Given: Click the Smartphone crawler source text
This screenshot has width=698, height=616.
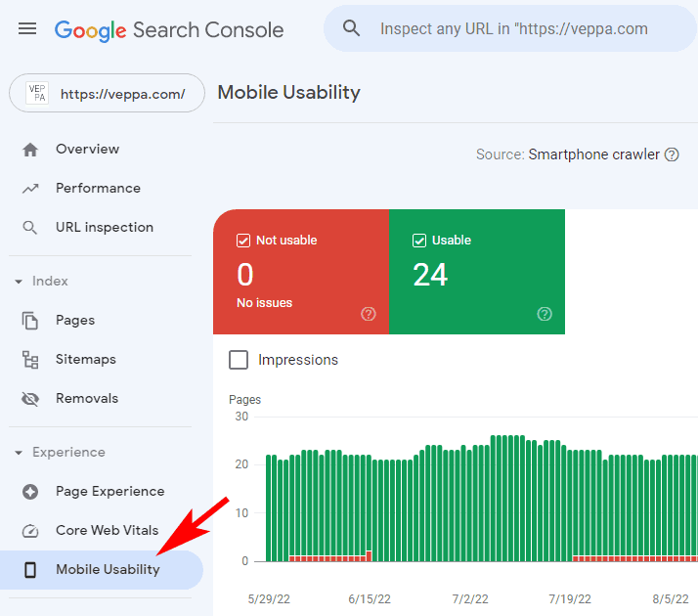Looking at the screenshot, I should 593,154.
